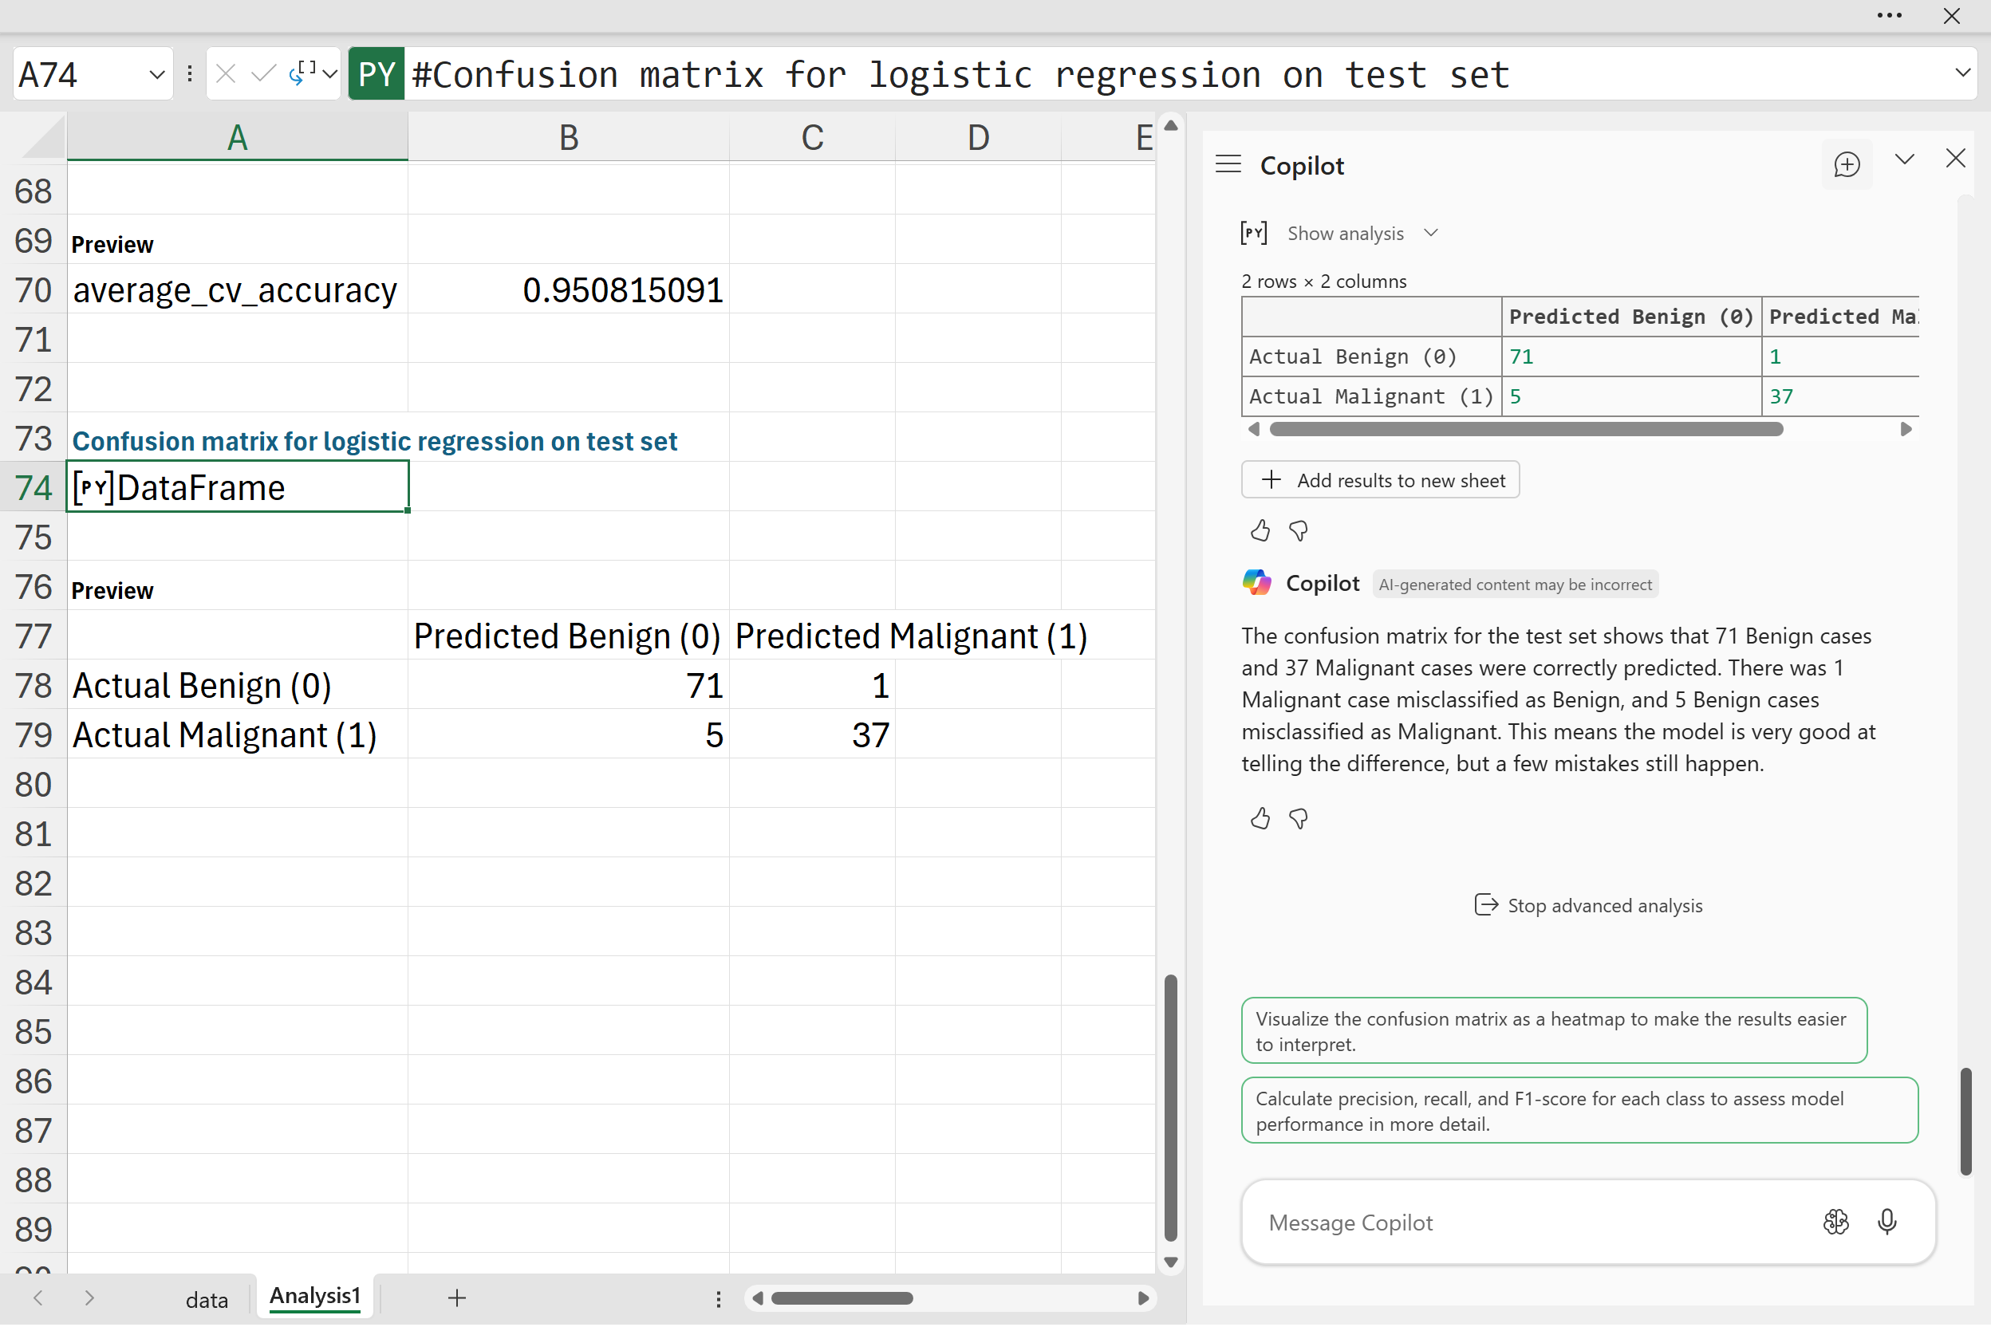This screenshot has width=1991, height=1327.
Task: Click the Message Copilot input field
Action: tap(1524, 1222)
